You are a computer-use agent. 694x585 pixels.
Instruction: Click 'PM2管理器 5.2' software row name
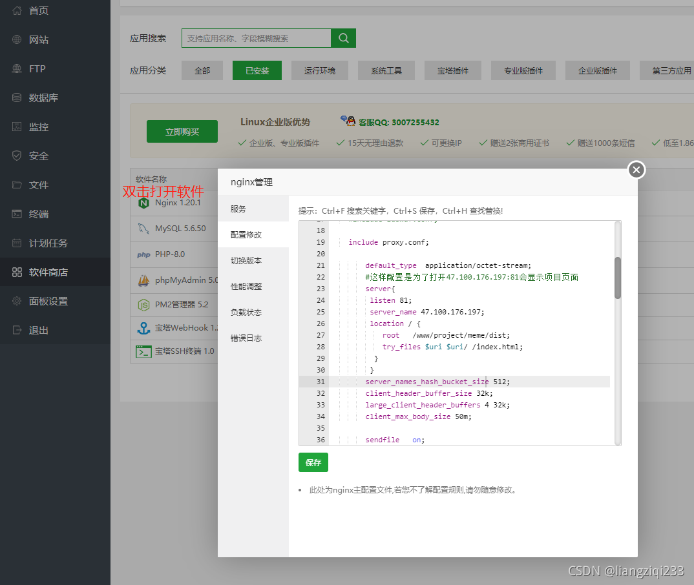[x=182, y=304]
